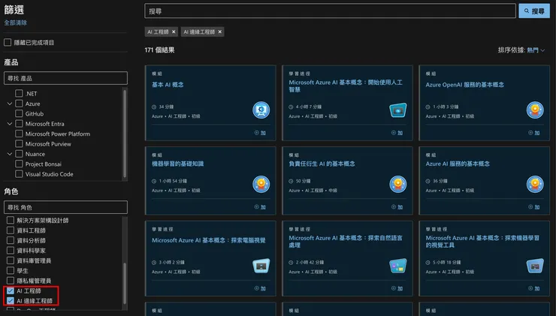Viewport: 556px width, 316px height.
Task: Open Microsoft Azure AI 基本概念：開始使用人工智慧 link
Action: [x=346, y=86]
